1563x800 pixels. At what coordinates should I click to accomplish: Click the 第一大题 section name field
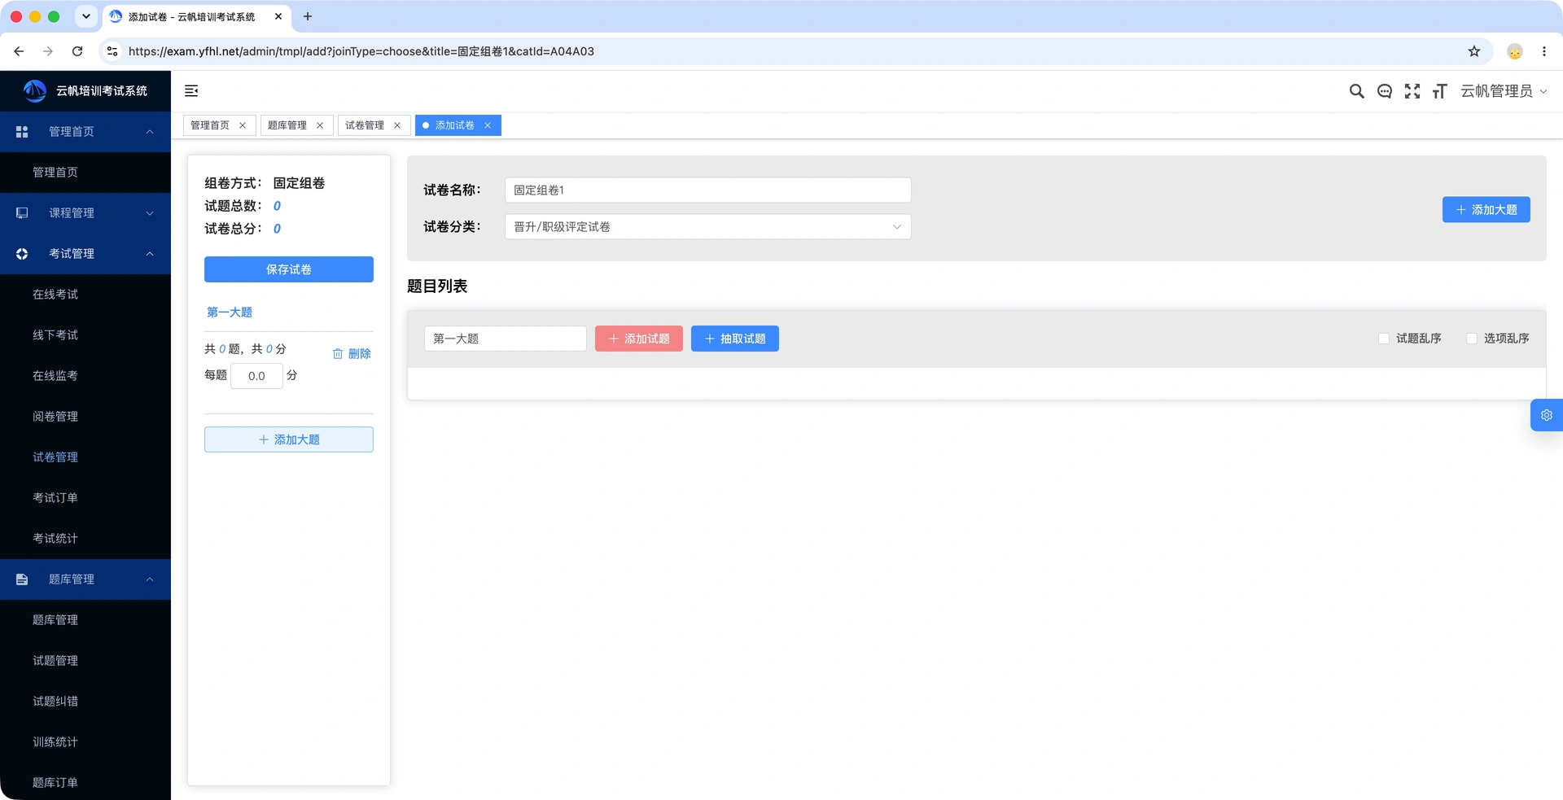pos(505,339)
